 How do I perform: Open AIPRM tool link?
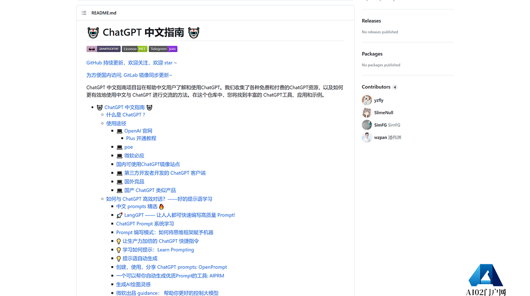(x=170, y=276)
